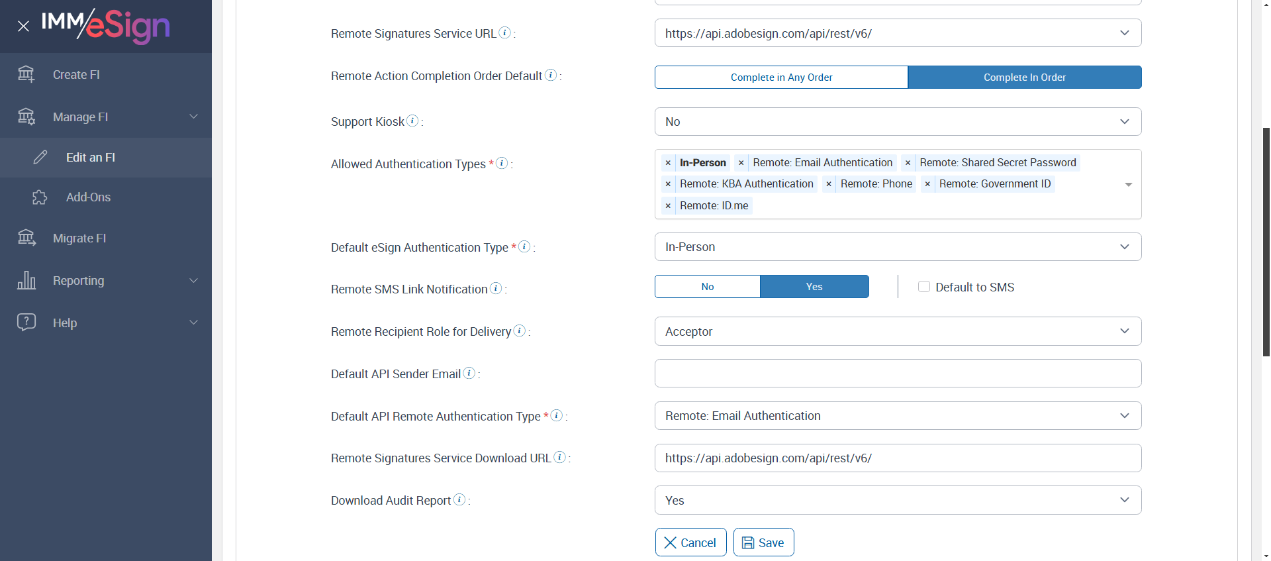Click the Reporting bar chart icon

[x=26, y=280]
